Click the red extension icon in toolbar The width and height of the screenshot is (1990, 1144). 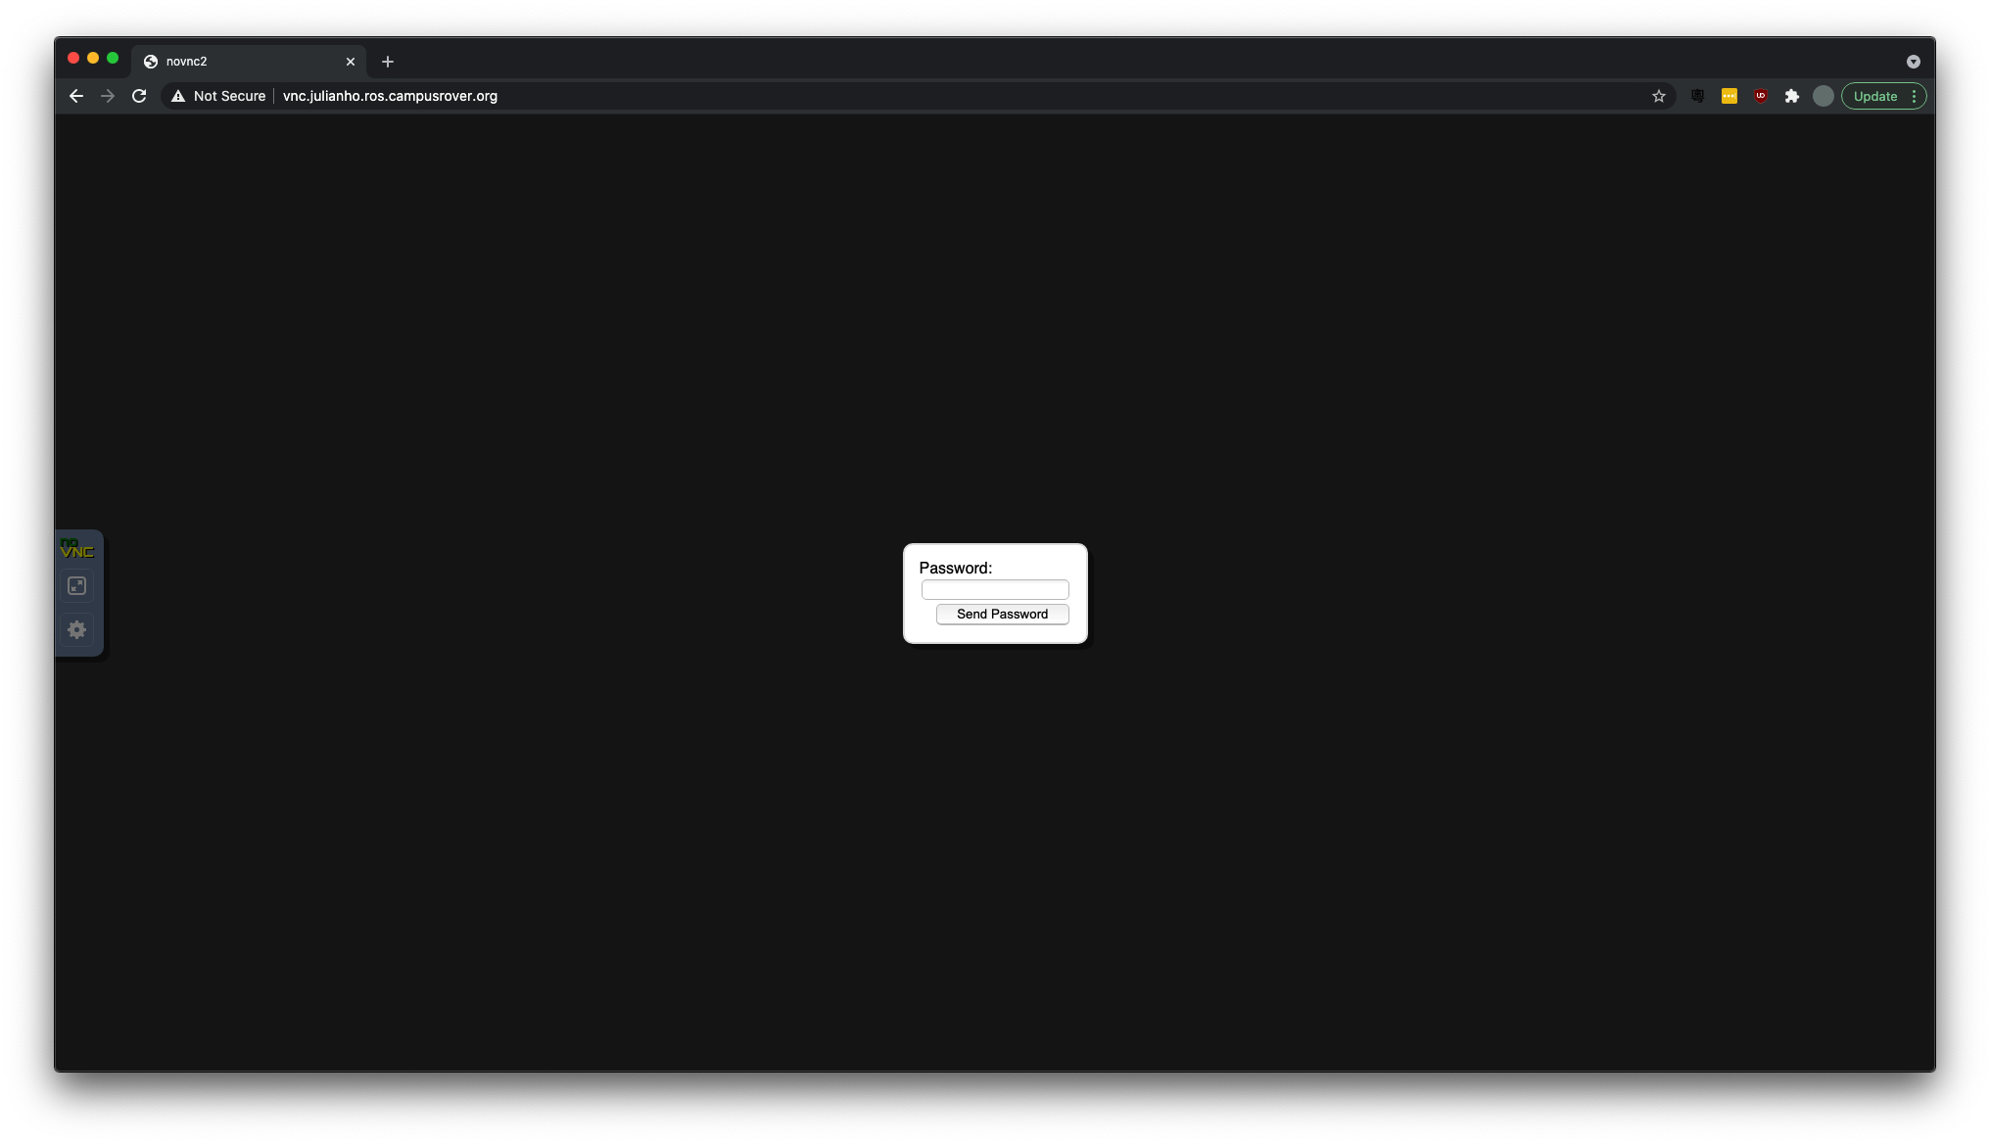tap(1762, 96)
